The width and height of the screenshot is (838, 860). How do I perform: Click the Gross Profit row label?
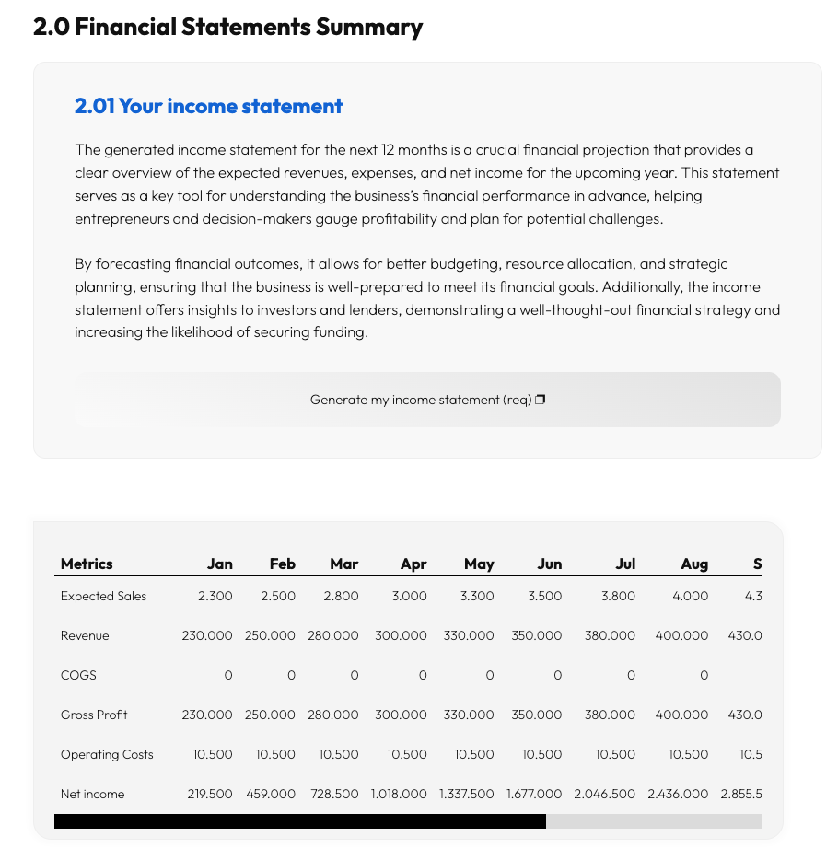94,715
